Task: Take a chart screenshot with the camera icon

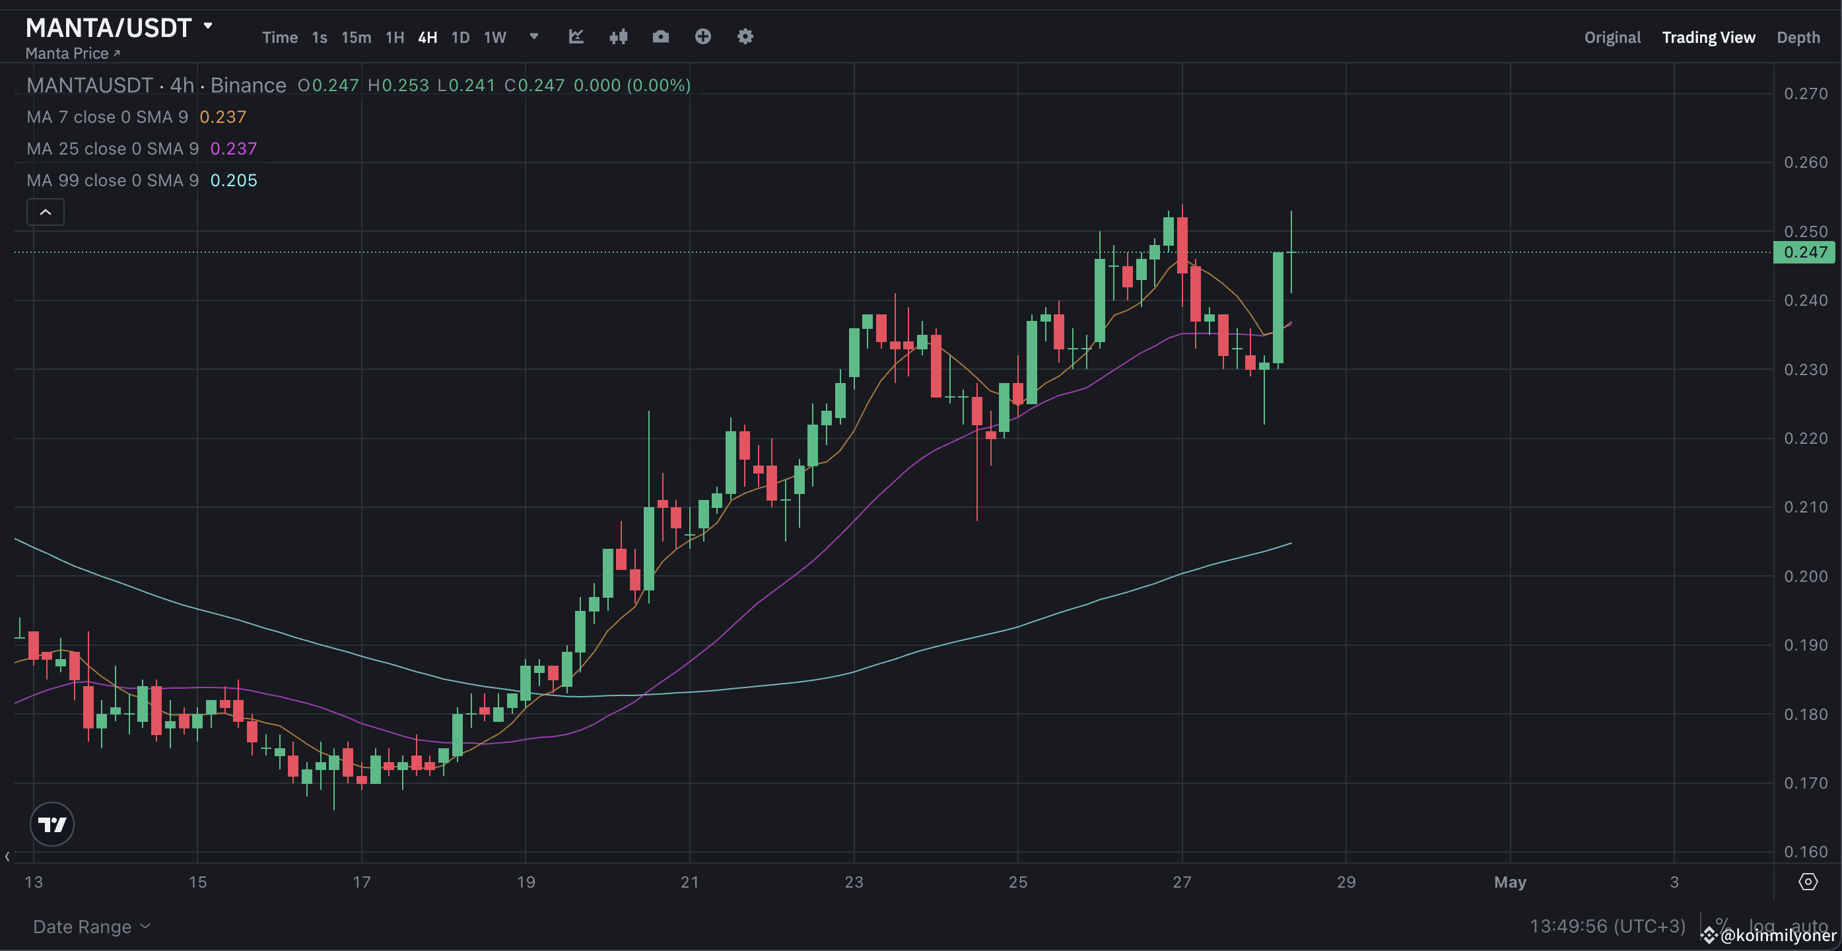Action: coord(661,36)
